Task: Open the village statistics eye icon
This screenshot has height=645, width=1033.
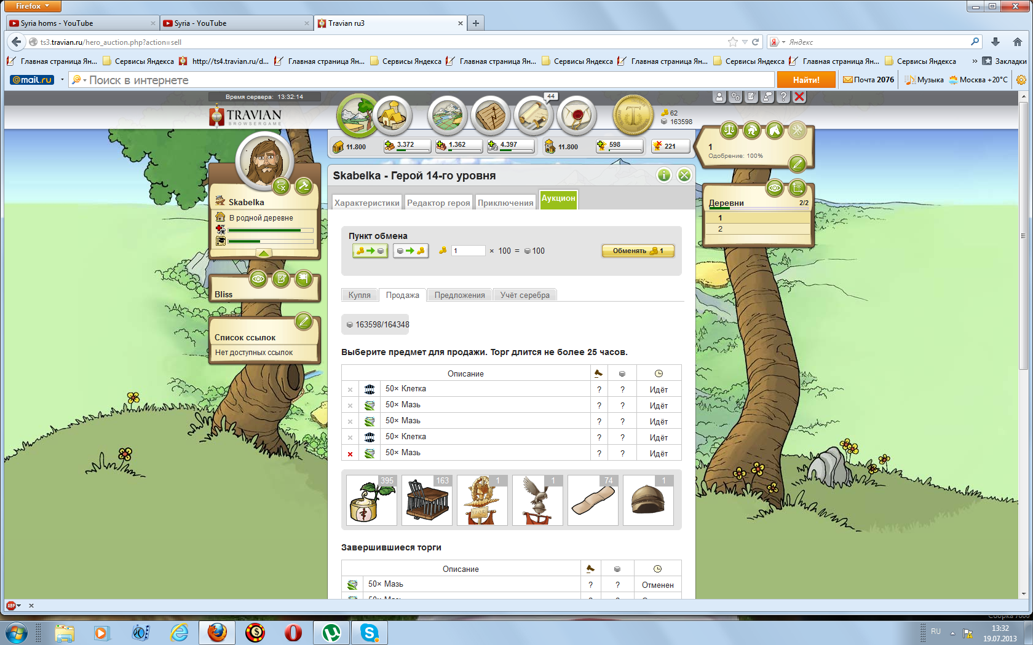Action: [775, 187]
